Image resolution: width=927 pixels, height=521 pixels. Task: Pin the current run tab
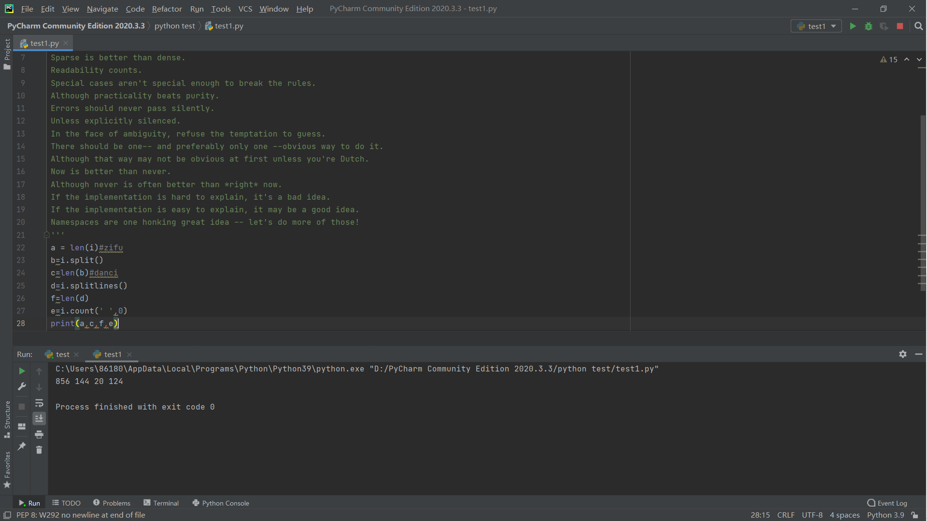22,446
